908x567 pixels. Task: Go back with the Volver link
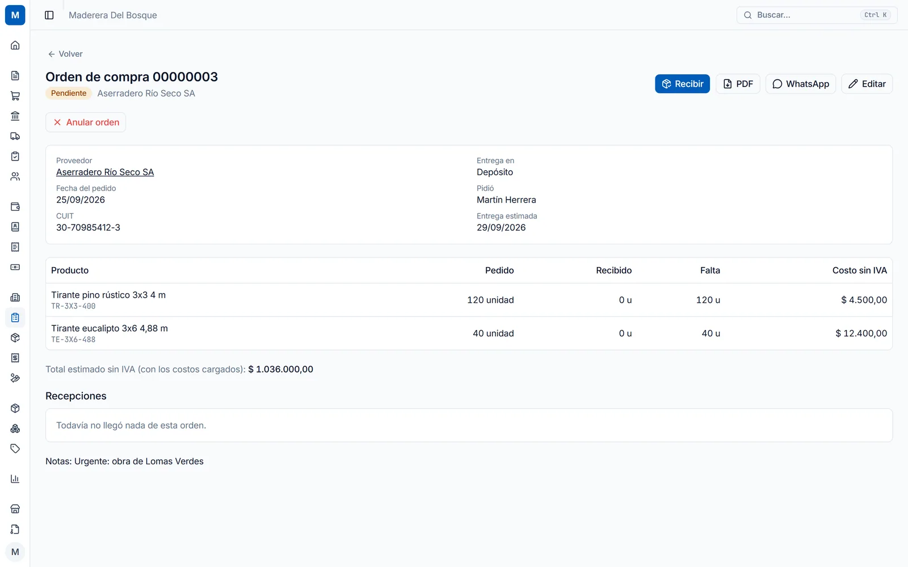65,54
